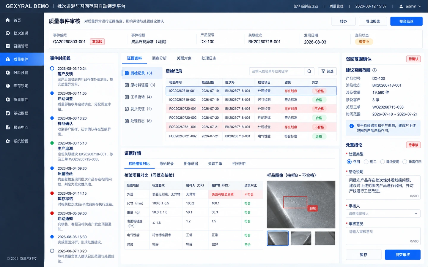Viewport: 428px width, 267px height.
Task: Select the second sample image thumbnail
Action: click(x=301, y=238)
